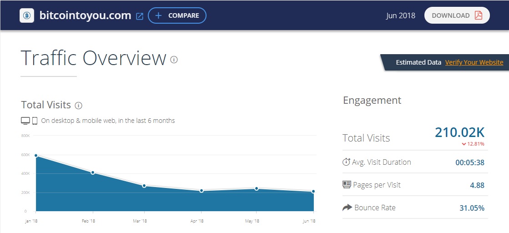Click Total Visits chart info icon
The width and height of the screenshot is (509, 233).
[79, 106]
